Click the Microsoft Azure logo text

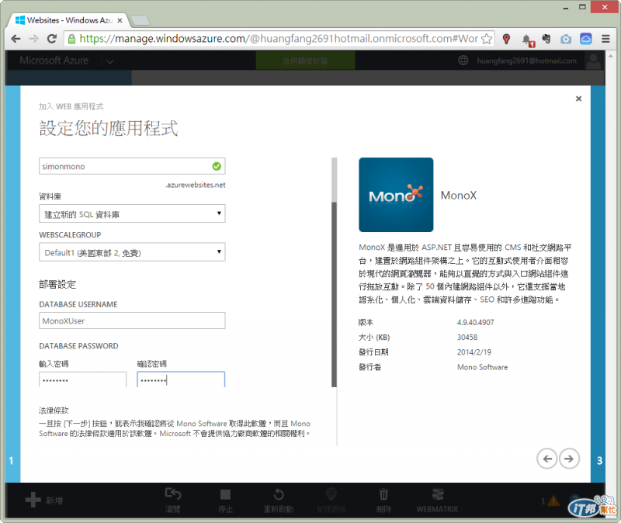click(x=54, y=61)
